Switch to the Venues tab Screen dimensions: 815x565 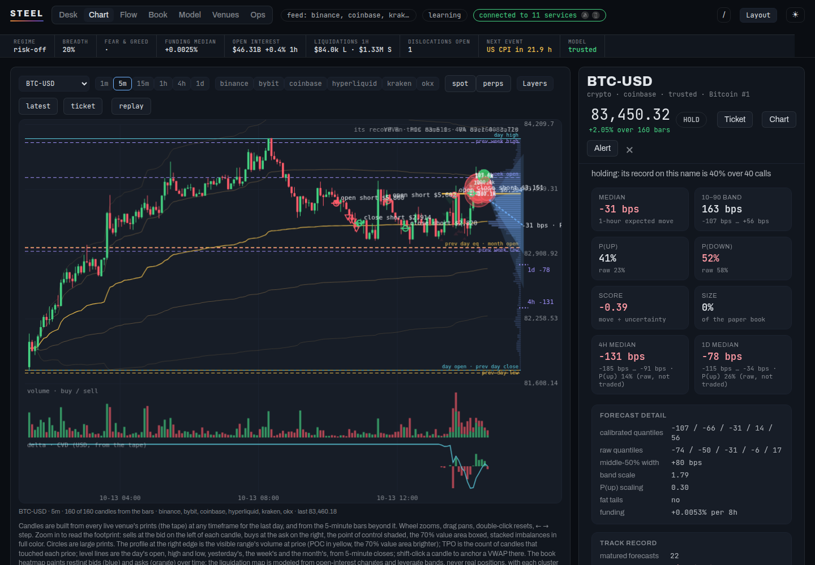(225, 15)
